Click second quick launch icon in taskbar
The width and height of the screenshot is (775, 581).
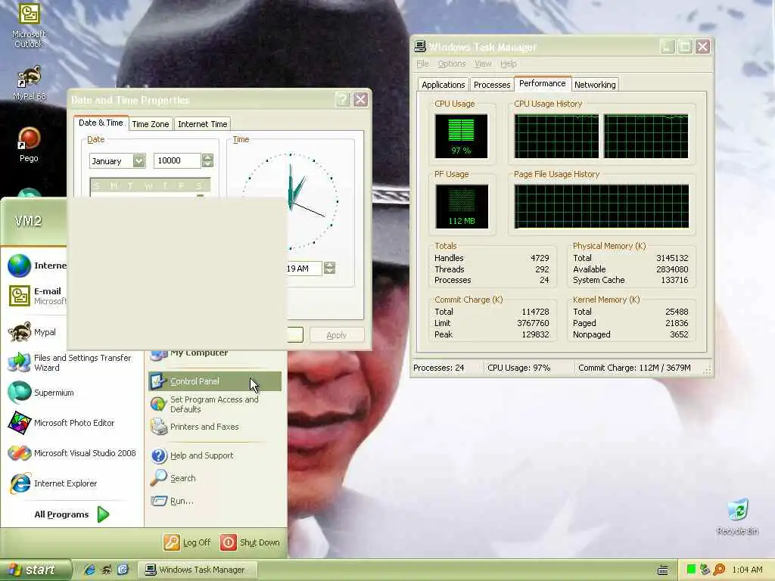pyautogui.click(x=106, y=570)
